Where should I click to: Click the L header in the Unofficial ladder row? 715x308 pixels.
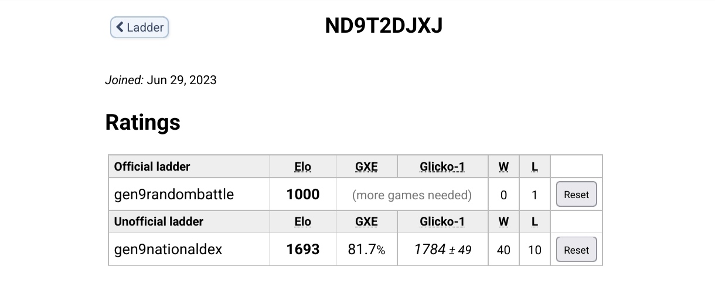(534, 222)
